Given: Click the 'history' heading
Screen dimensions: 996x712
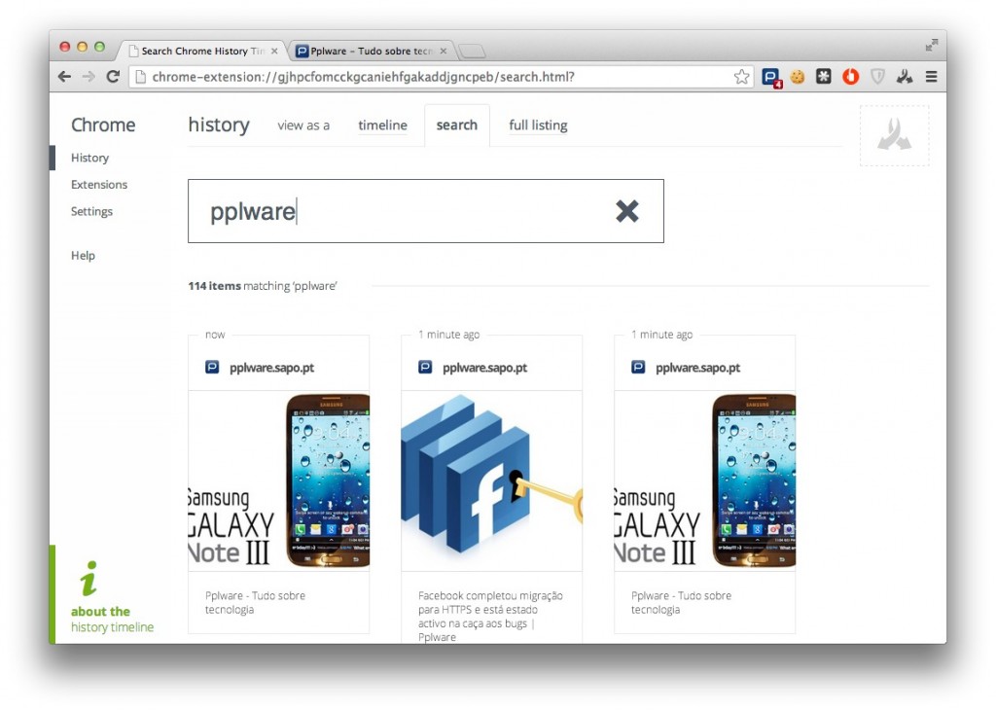Looking at the screenshot, I should point(219,125).
